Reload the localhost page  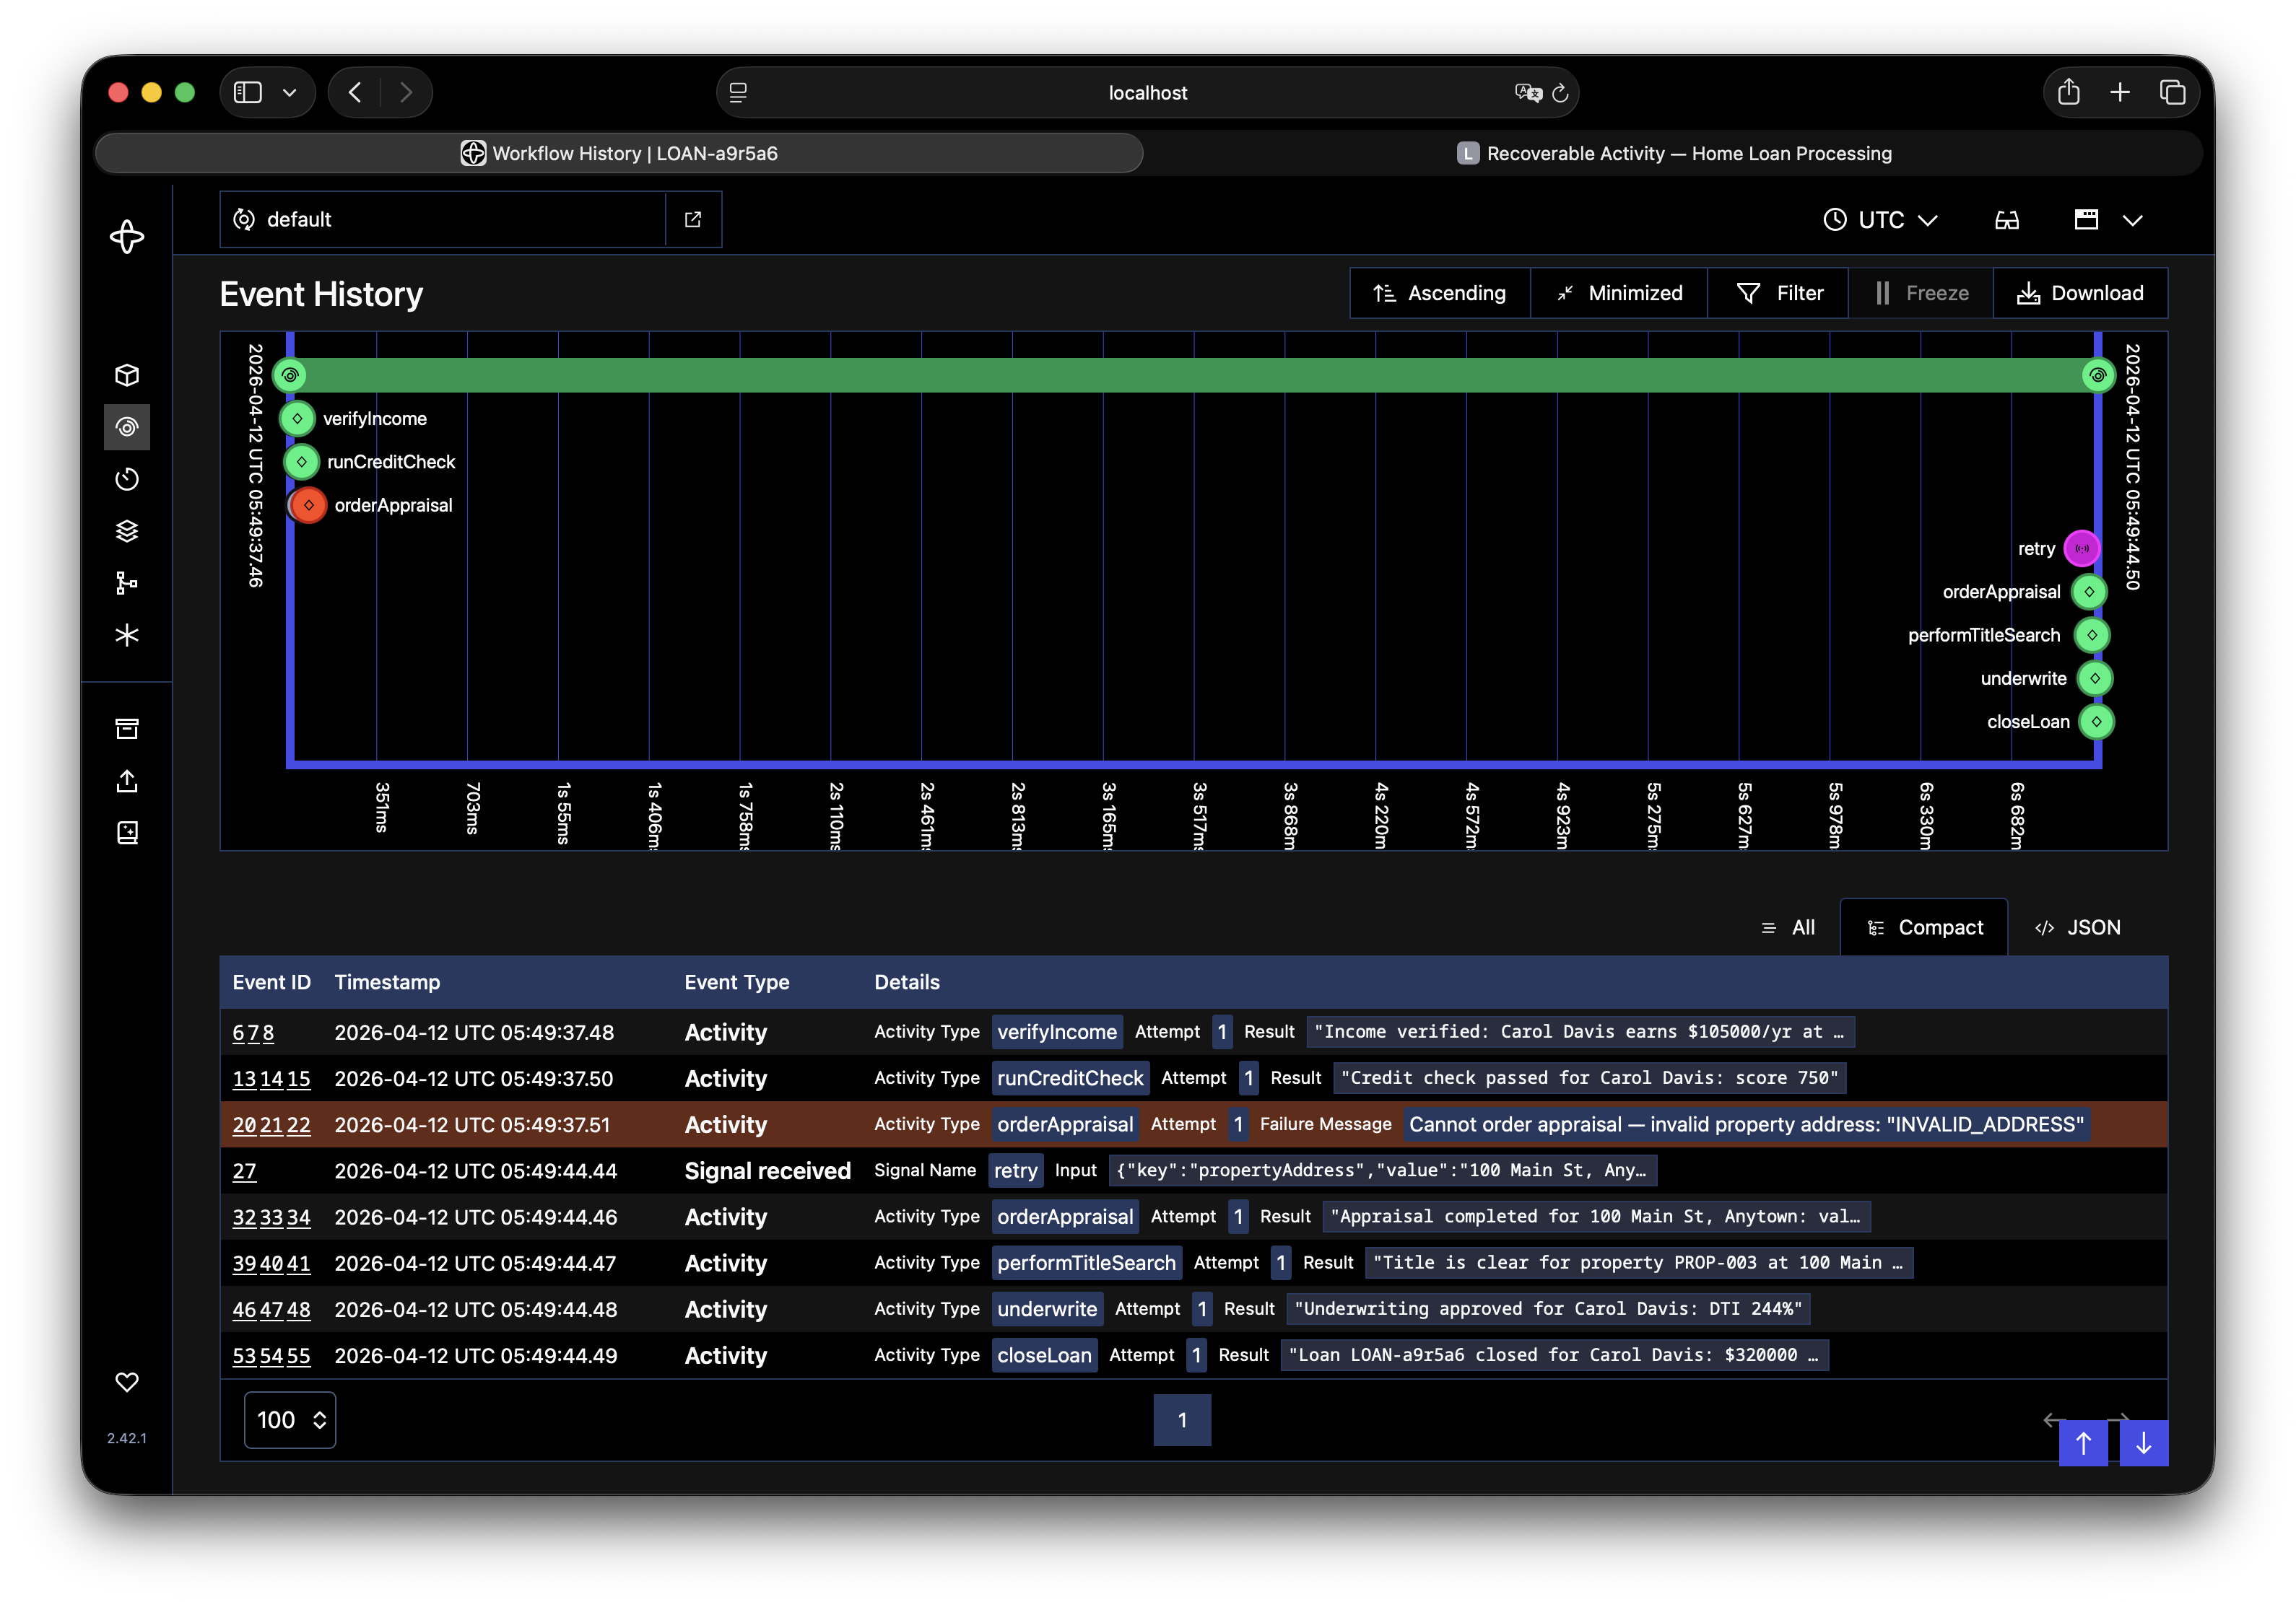click(x=1560, y=93)
